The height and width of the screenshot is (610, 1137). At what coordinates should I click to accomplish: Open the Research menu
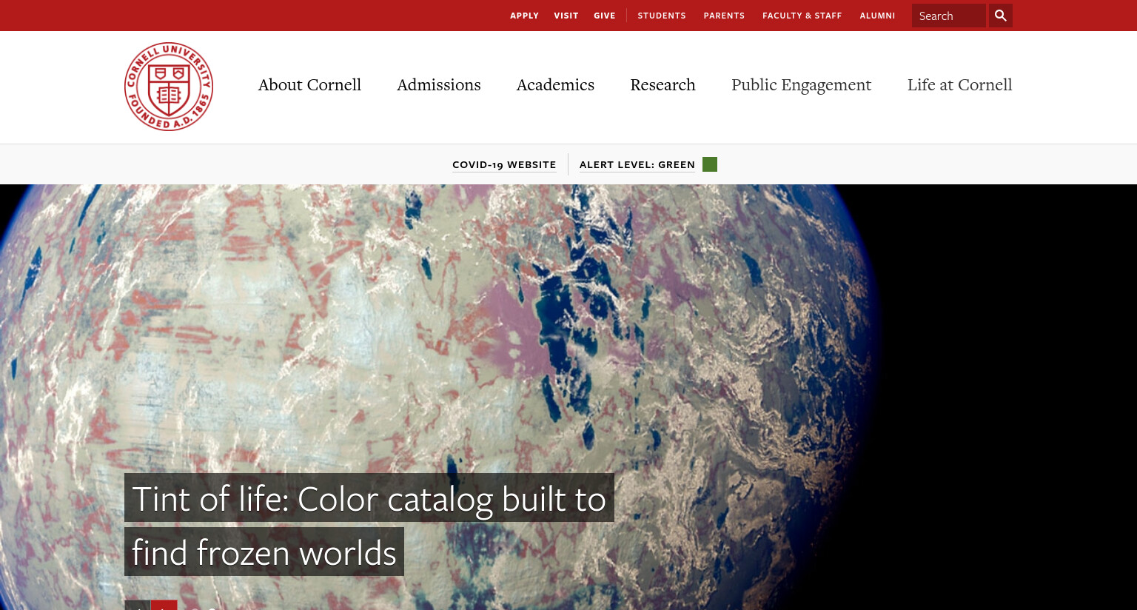coord(663,85)
